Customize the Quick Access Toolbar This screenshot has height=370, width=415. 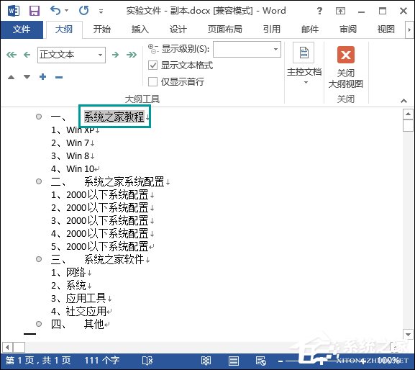(101, 11)
